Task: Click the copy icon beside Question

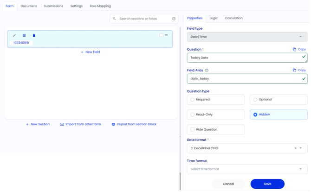Action: click(x=295, y=49)
